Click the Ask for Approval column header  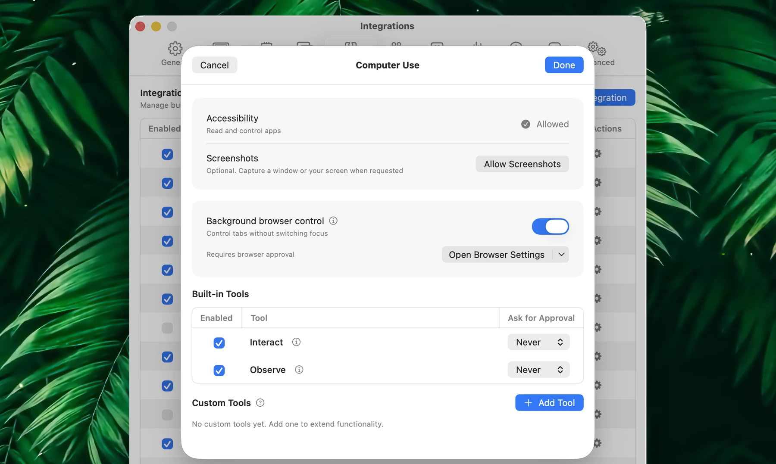(541, 318)
